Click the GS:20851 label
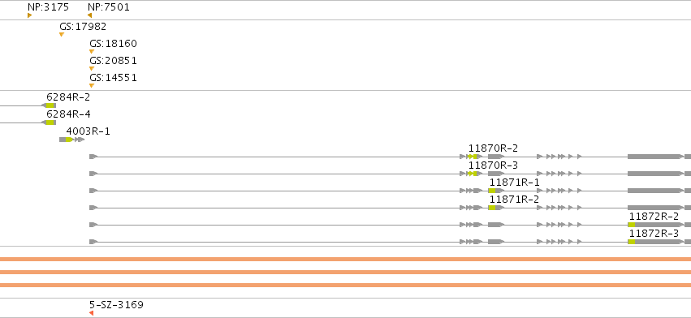Viewport: 691px width, 318px height. (113, 61)
